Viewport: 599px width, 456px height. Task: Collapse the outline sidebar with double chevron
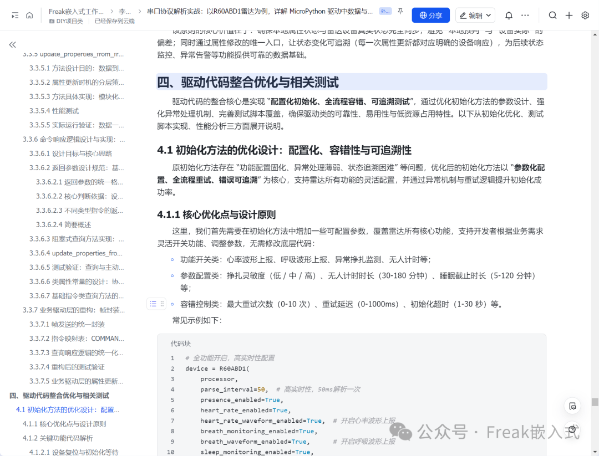click(13, 45)
